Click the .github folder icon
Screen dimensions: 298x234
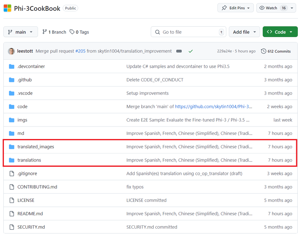coord(12,80)
